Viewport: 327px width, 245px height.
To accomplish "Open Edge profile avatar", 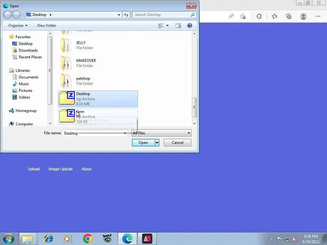I will point(303,16).
